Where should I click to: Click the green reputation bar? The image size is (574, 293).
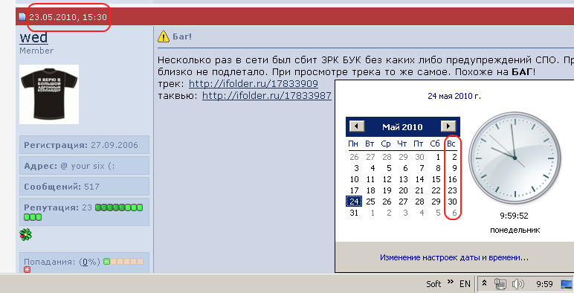click(119, 207)
